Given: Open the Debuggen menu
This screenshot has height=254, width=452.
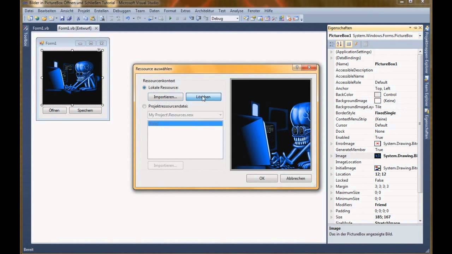Looking at the screenshot, I should click(121, 11).
